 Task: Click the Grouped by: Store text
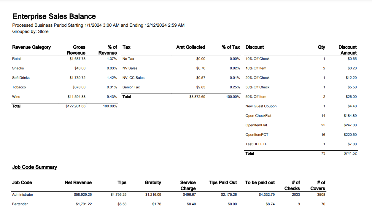[30, 31]
